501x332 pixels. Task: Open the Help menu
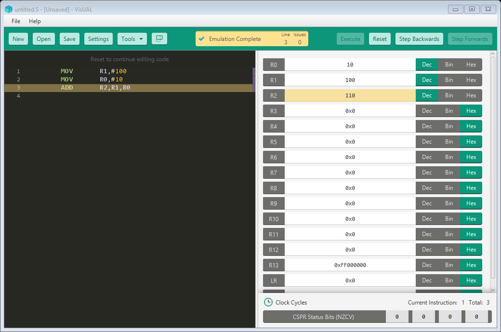(x=34, y=21)
